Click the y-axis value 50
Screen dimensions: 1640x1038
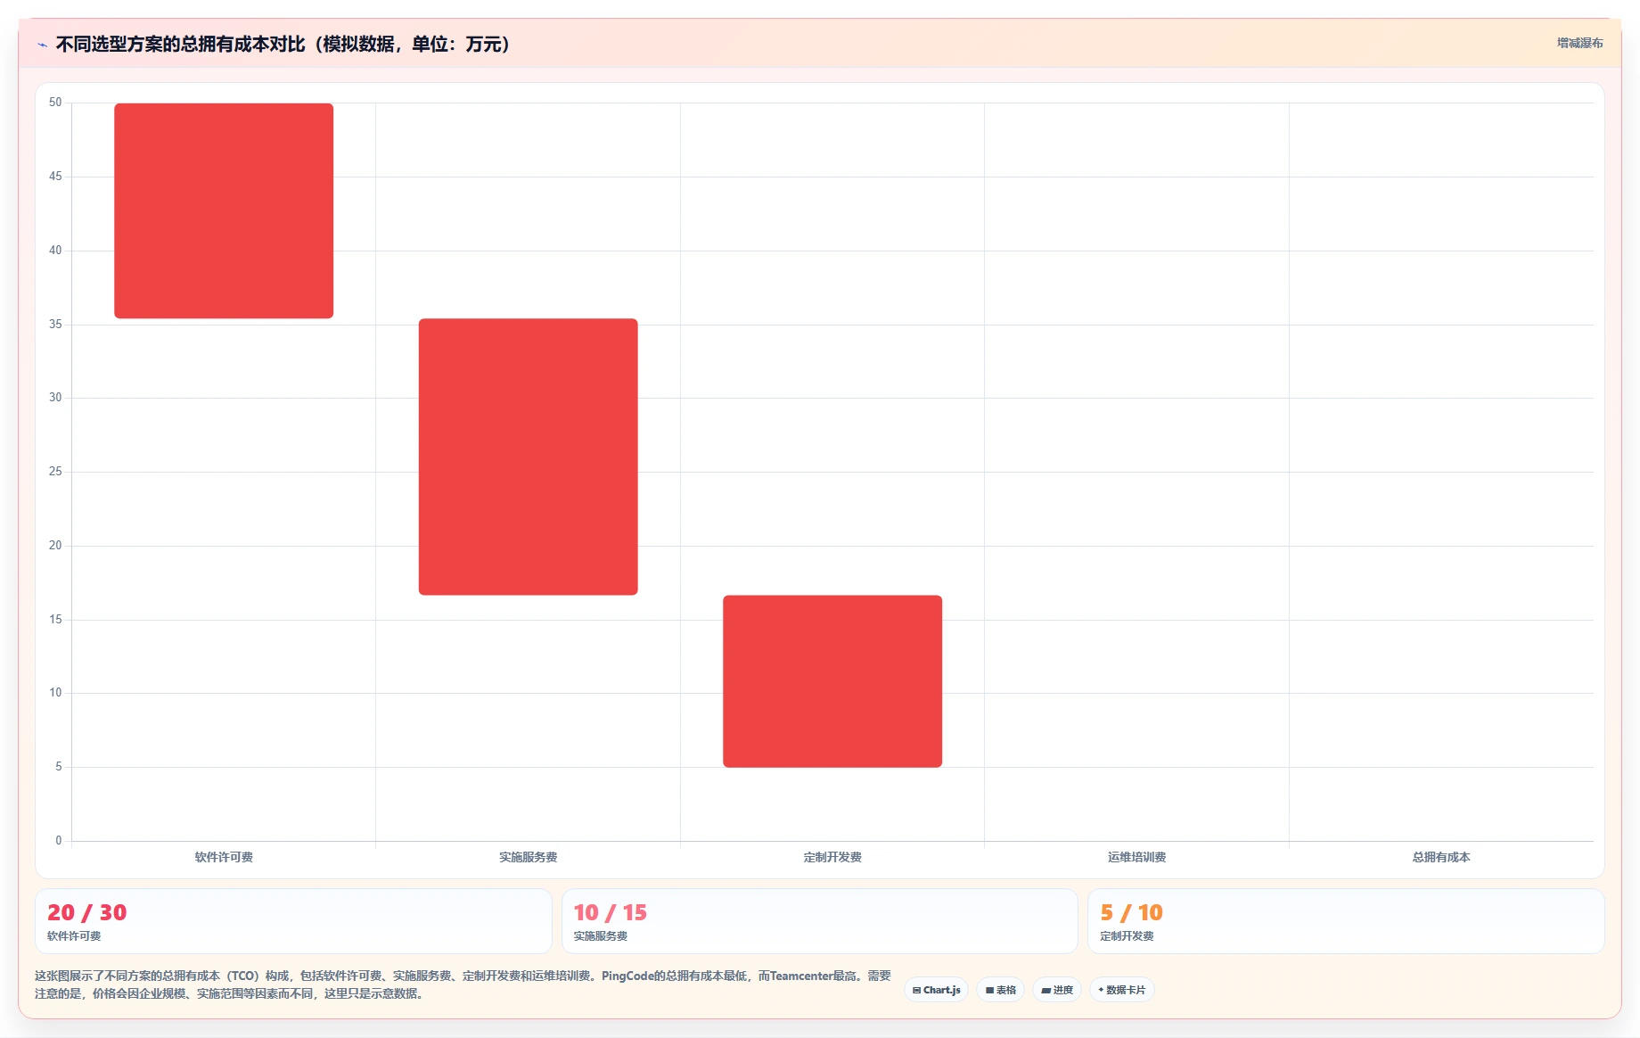(x=55, y=103)
